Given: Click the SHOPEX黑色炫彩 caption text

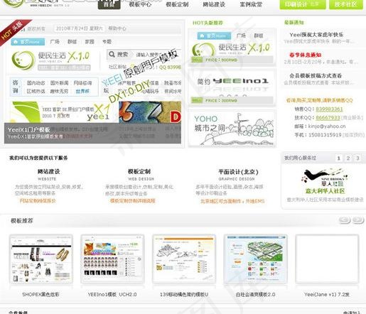Looking at the screenshot, I should click(x=41, y=295).
